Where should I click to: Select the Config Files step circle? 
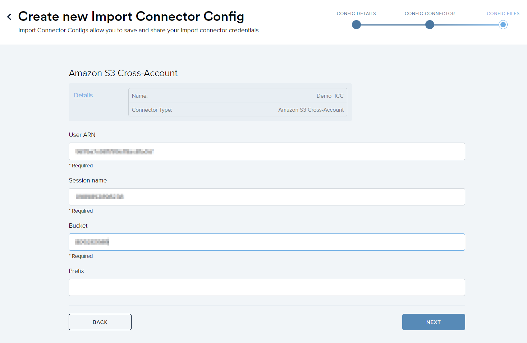pos(503,25)
